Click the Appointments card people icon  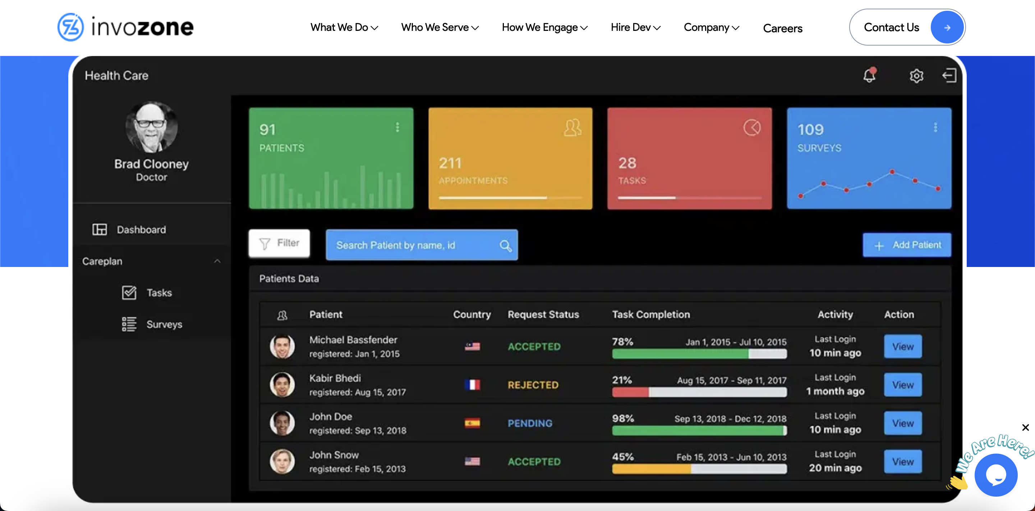coord(572,128)
